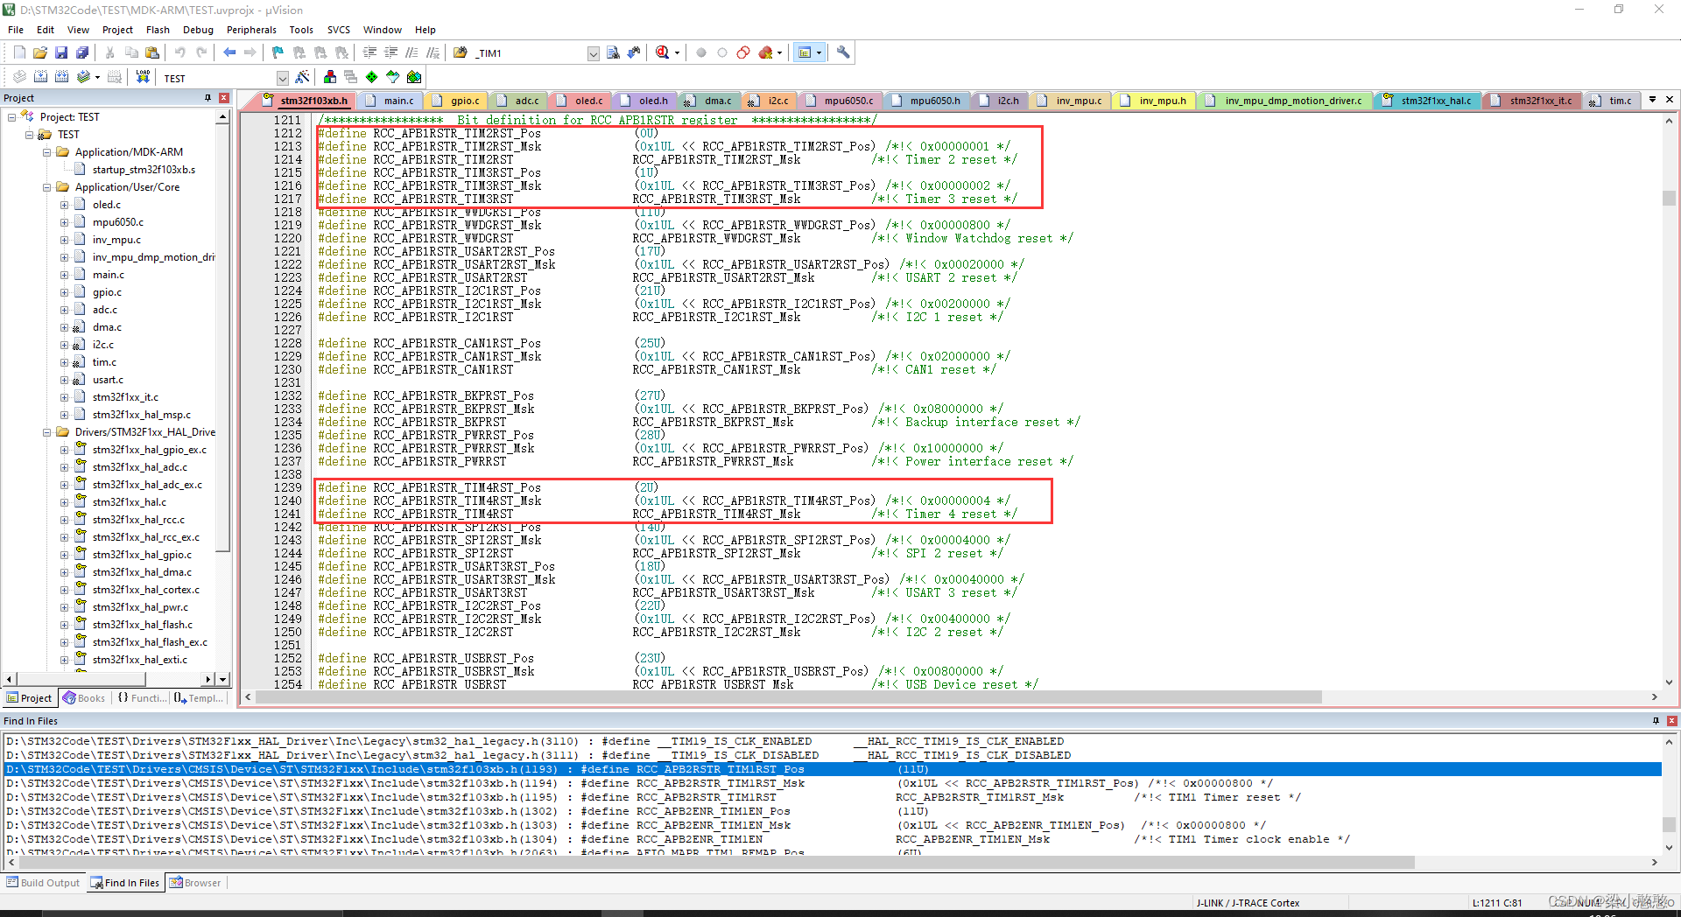1681x917 pixels.
Task: Open the Books panel tab
Action: tap(84, 698)
